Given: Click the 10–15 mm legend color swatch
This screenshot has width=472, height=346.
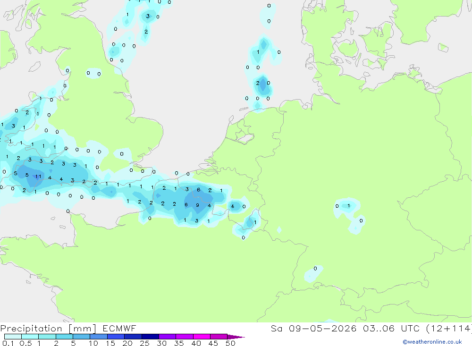Looking at the screenshot, I should tap(99, 337).
